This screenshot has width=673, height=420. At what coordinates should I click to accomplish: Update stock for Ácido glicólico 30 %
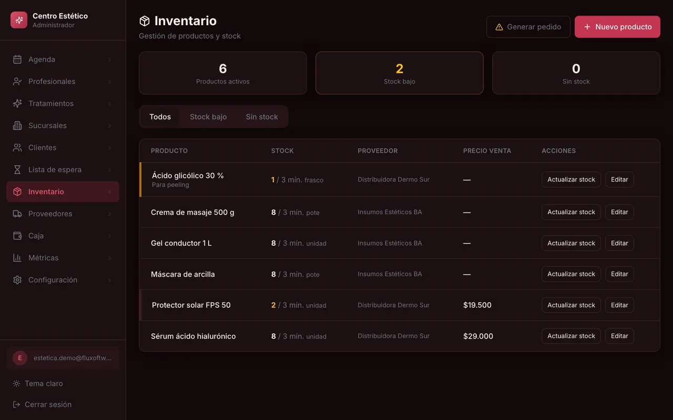[571, 180]
